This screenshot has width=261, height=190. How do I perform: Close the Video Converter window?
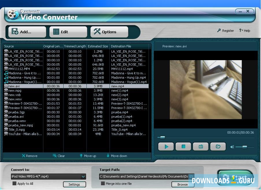click(248, 11)
